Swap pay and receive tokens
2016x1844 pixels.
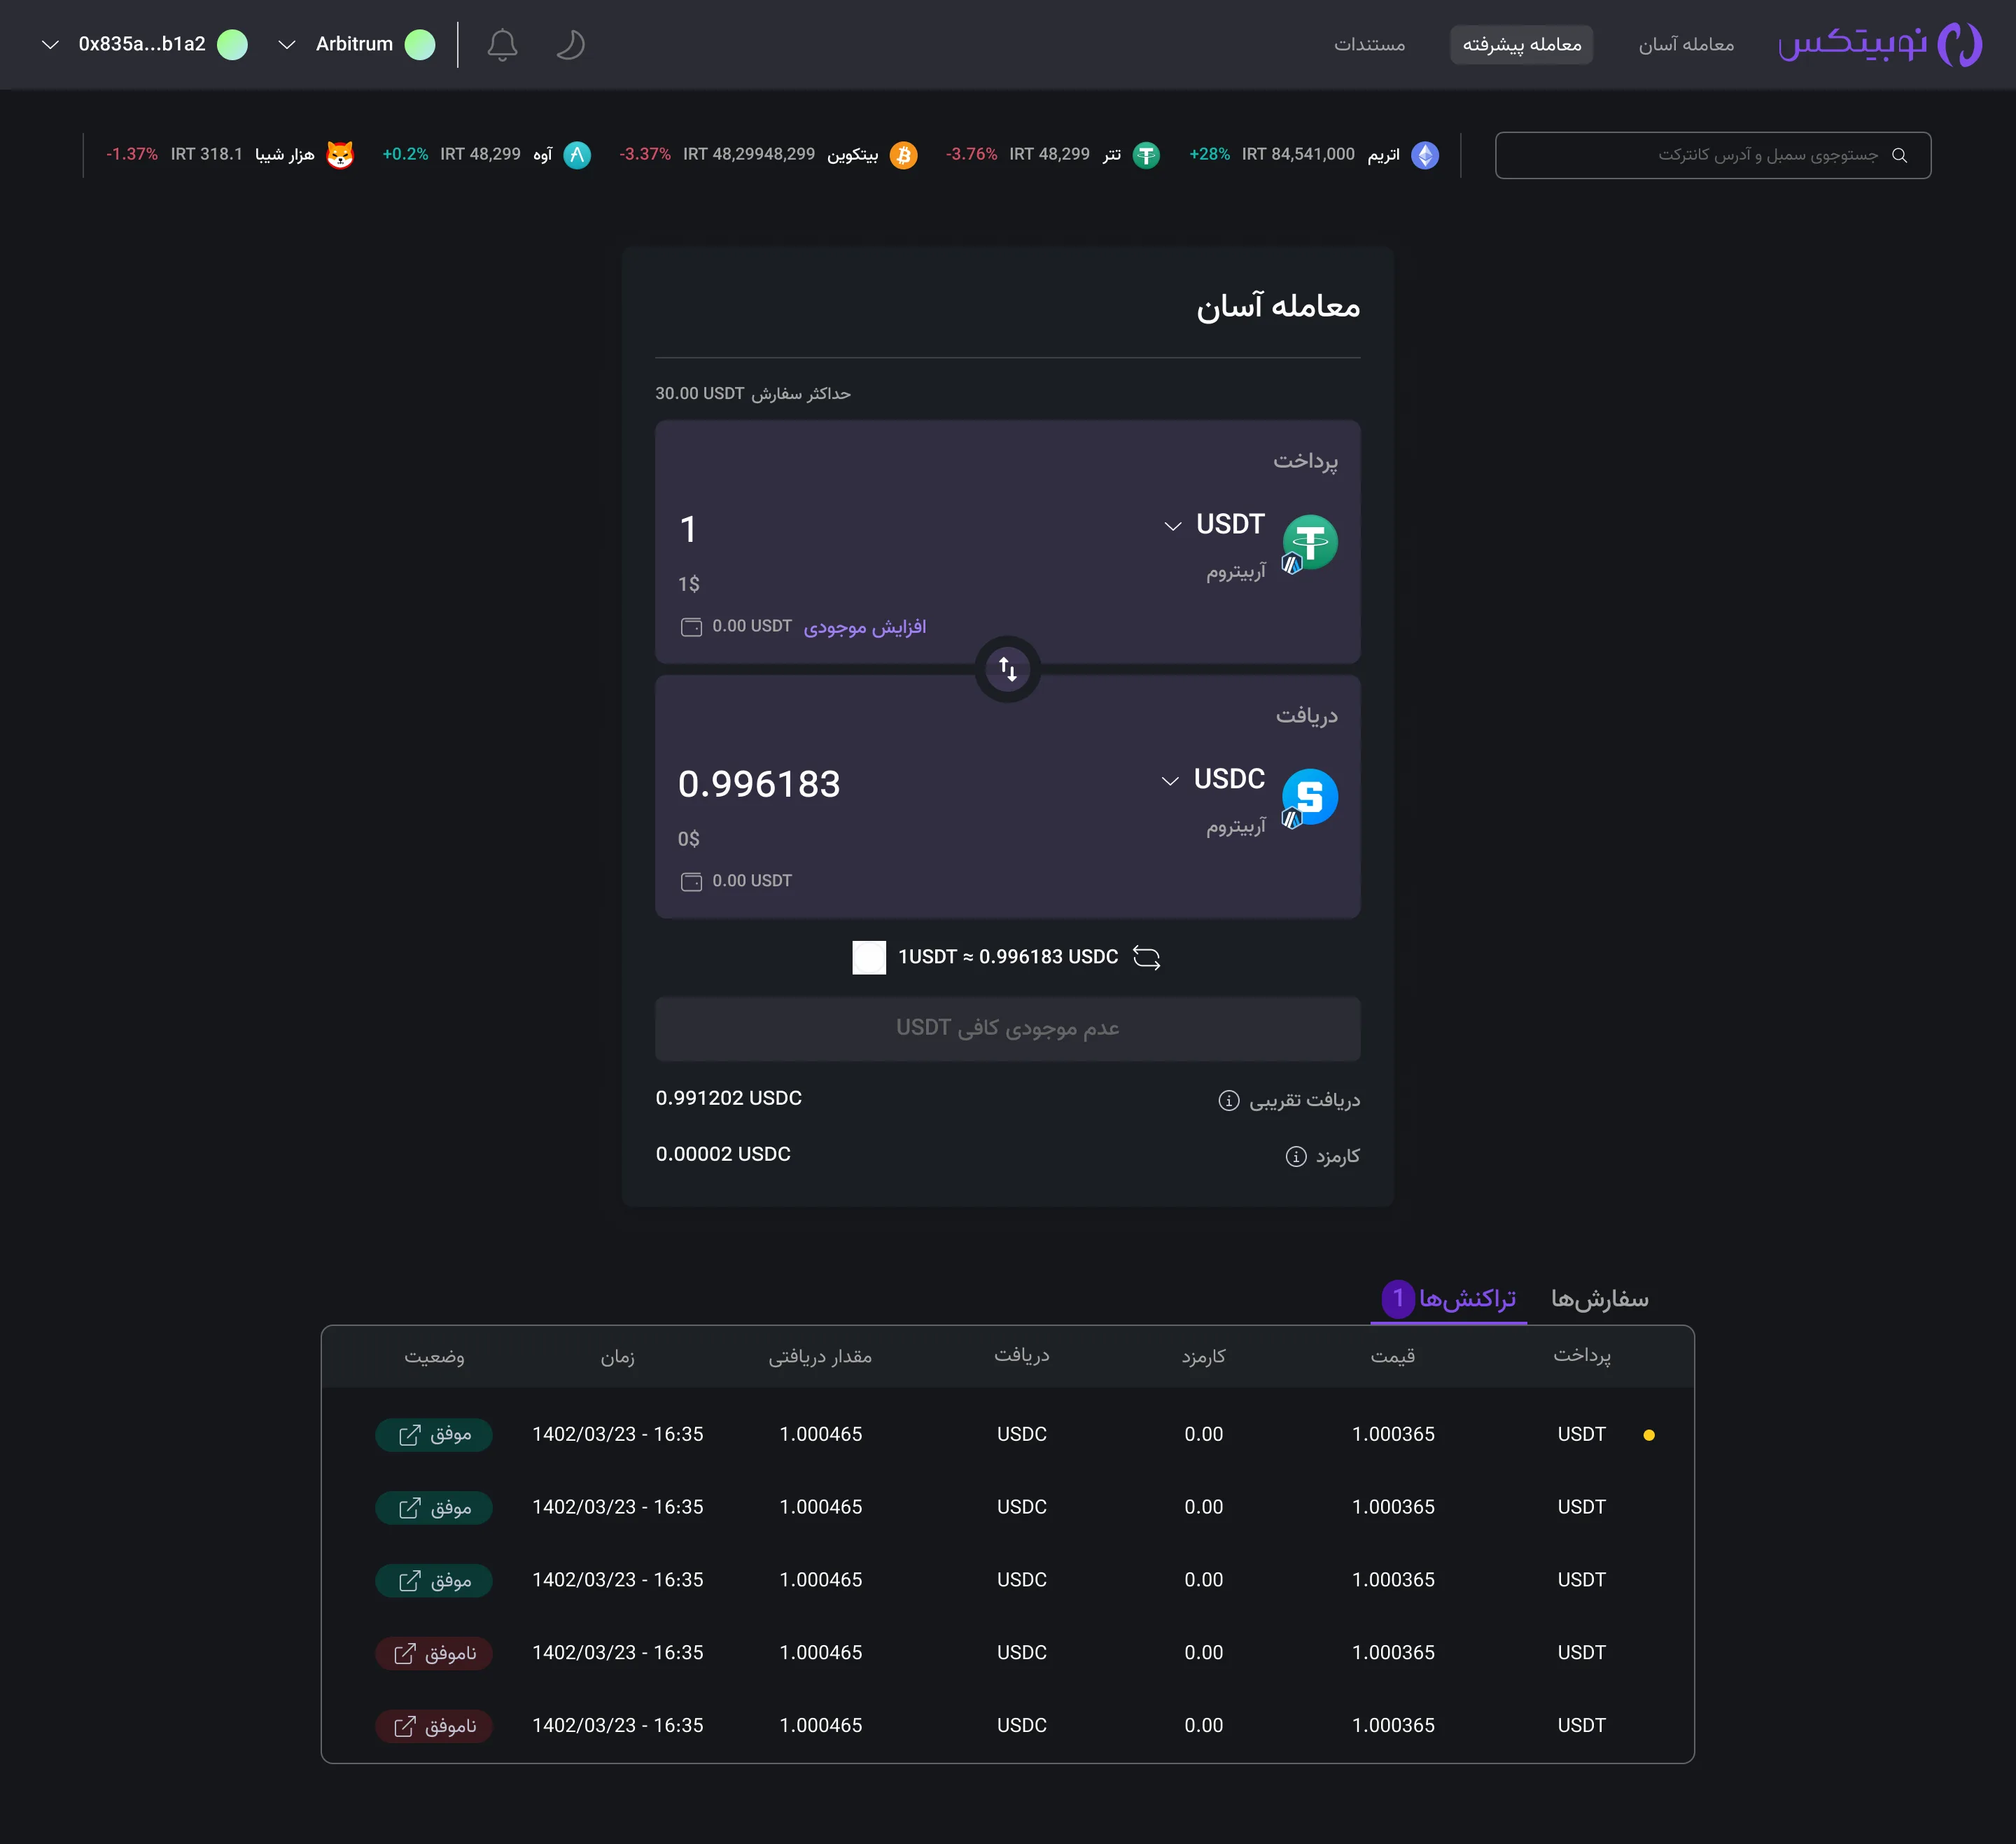pos(1008,669)
